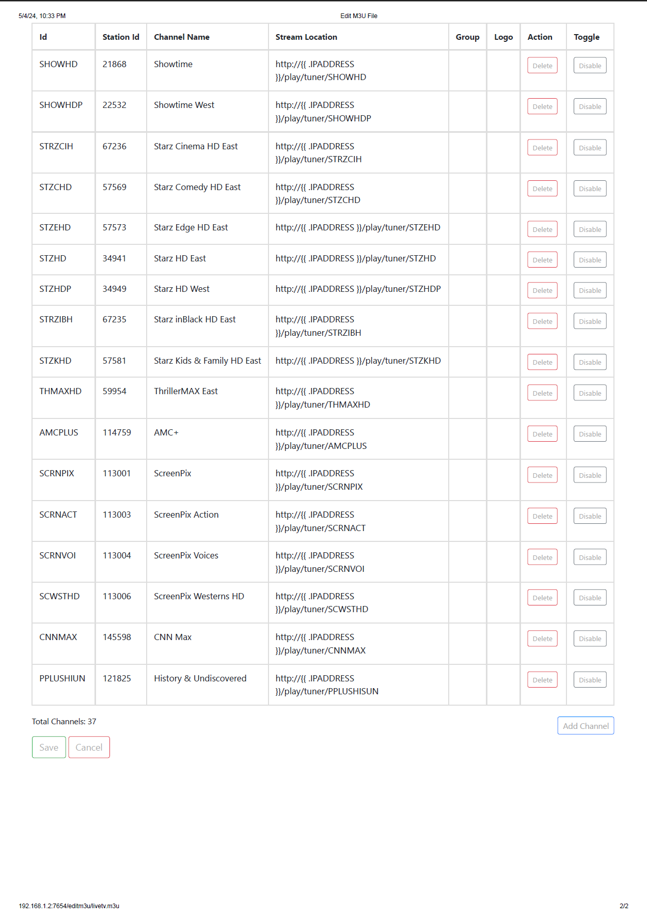The width and height of the screenshot is (647, 918).
Task: Delete the Starz Edge HD East row
Action: 542,229
